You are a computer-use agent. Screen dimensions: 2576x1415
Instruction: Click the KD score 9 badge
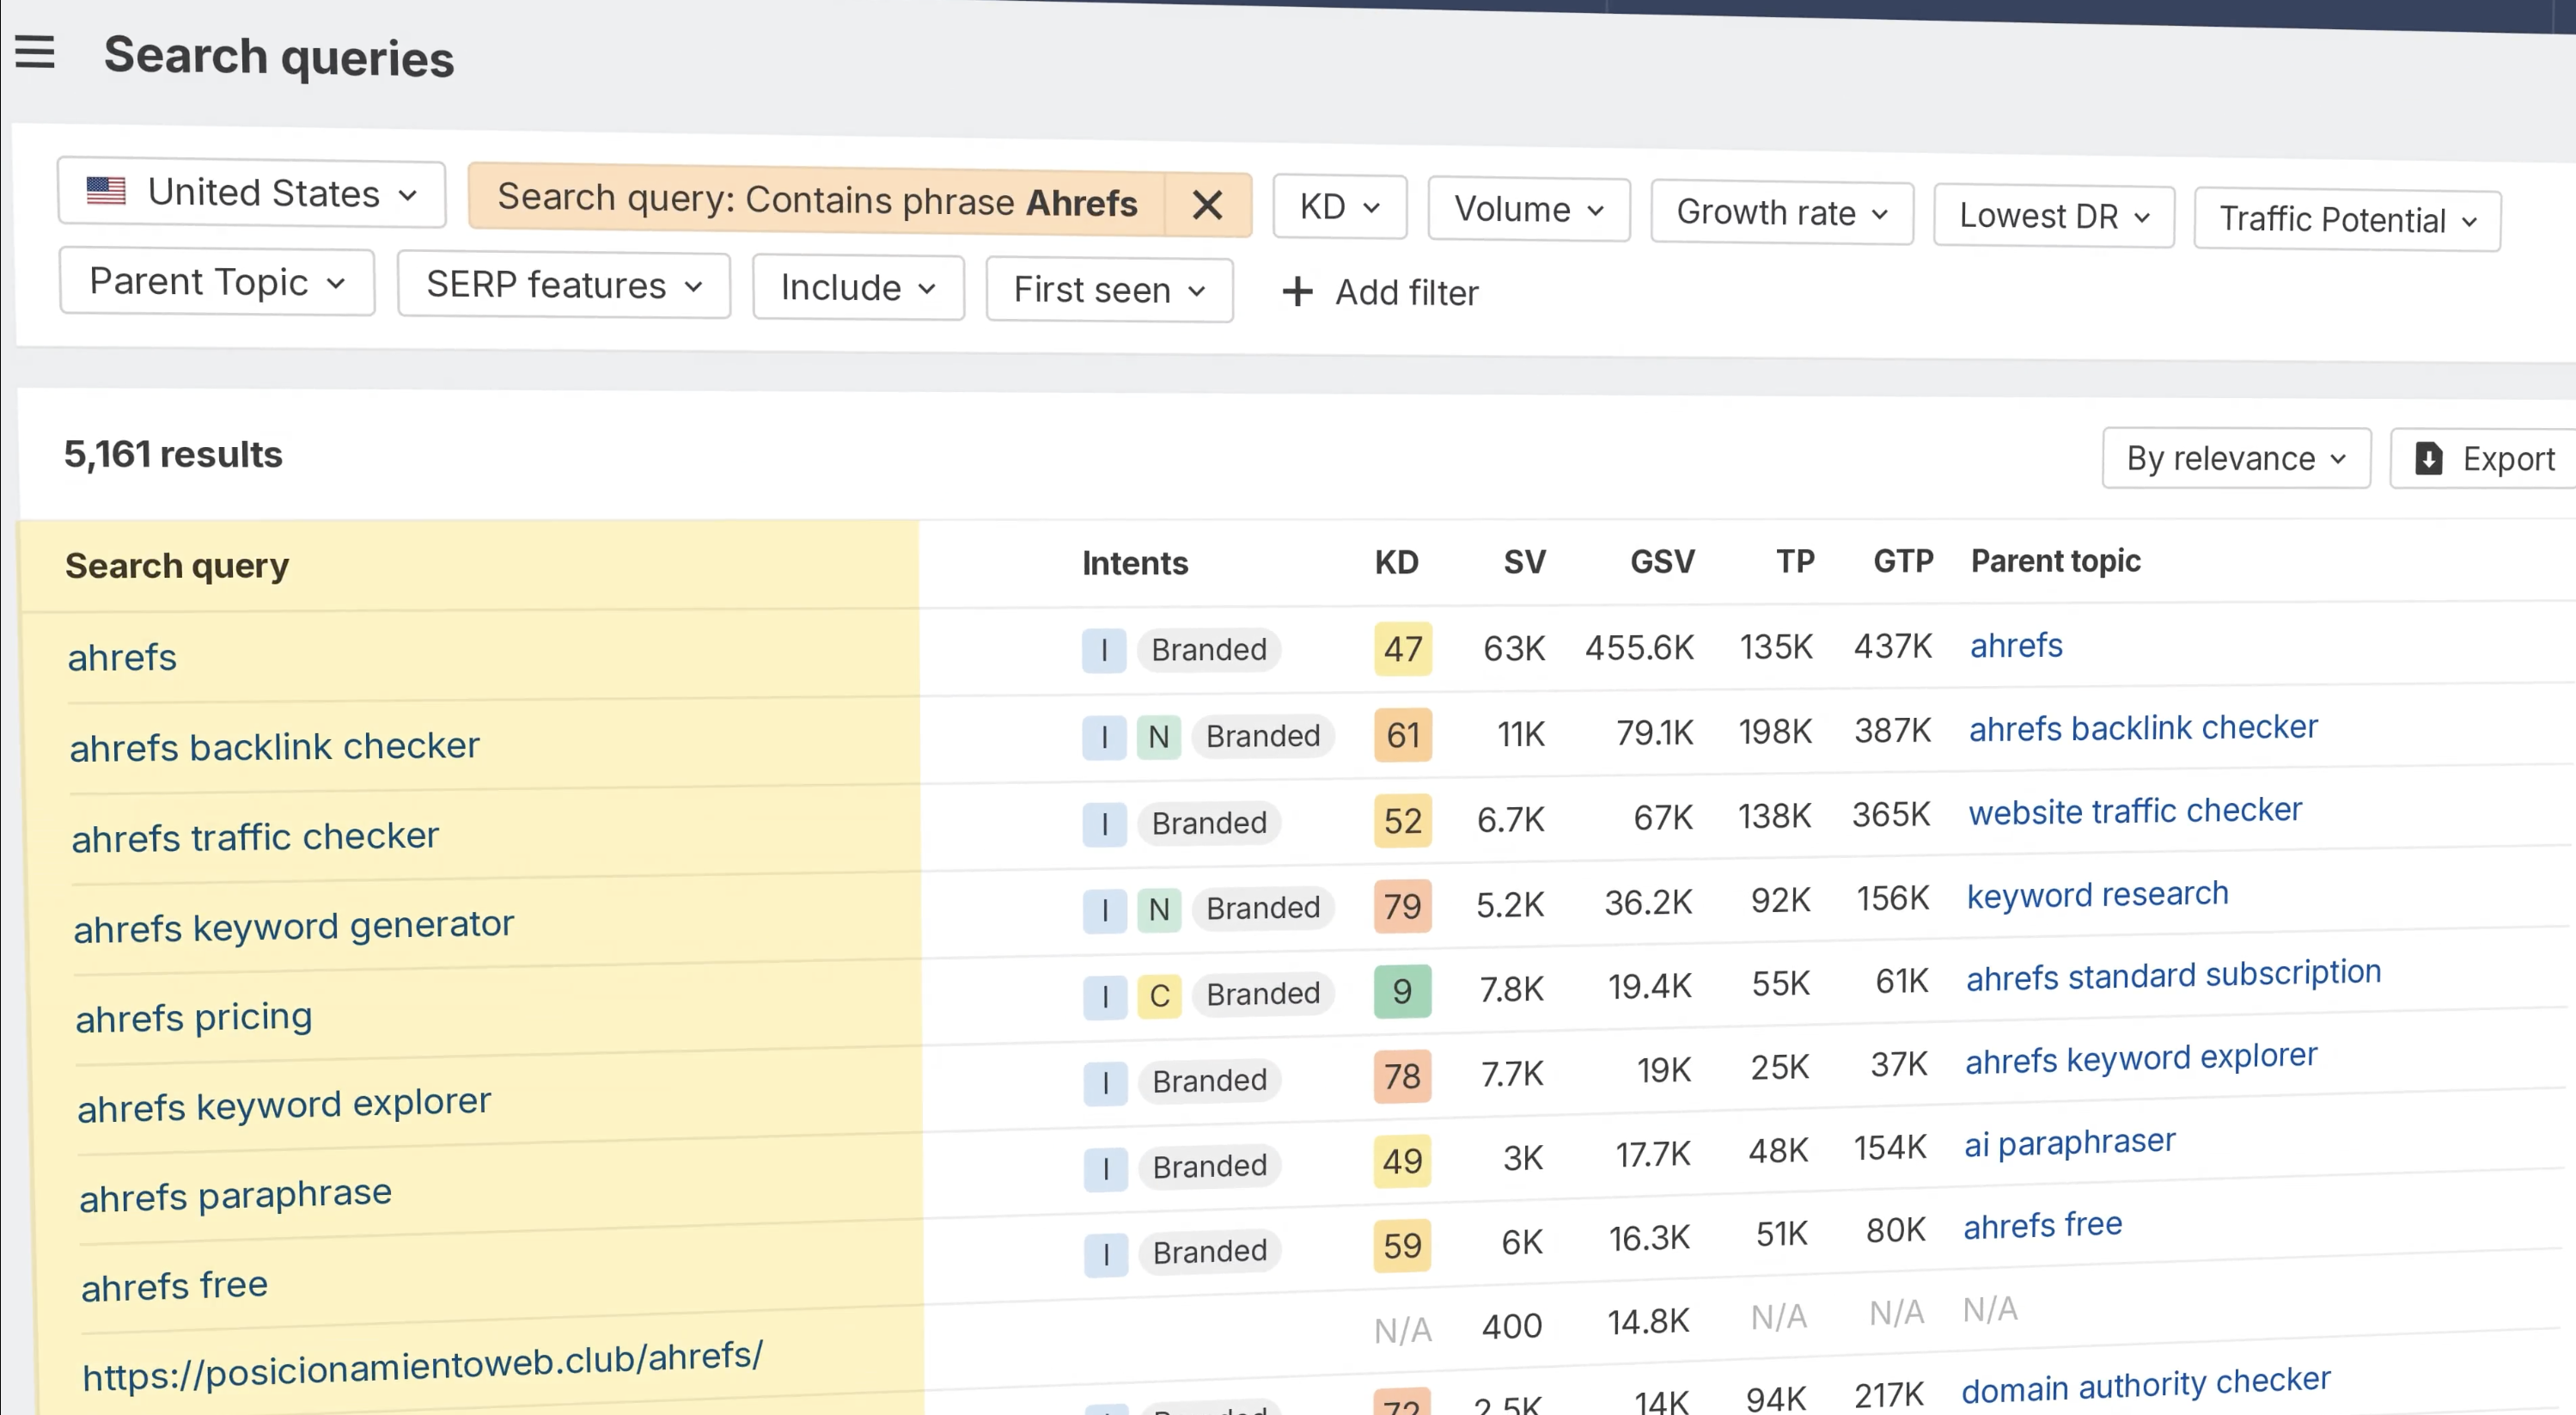click(1402, 992)
